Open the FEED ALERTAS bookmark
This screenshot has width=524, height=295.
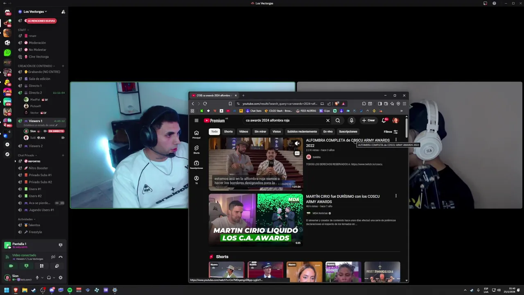click(306, 111)
